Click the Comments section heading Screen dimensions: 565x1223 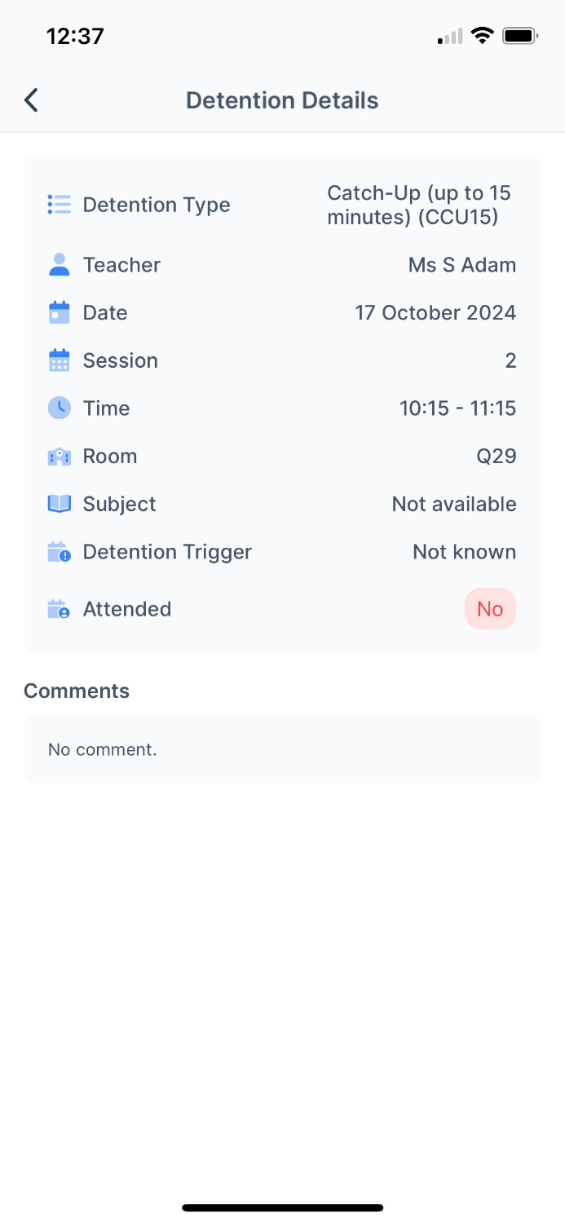(77, 691)
